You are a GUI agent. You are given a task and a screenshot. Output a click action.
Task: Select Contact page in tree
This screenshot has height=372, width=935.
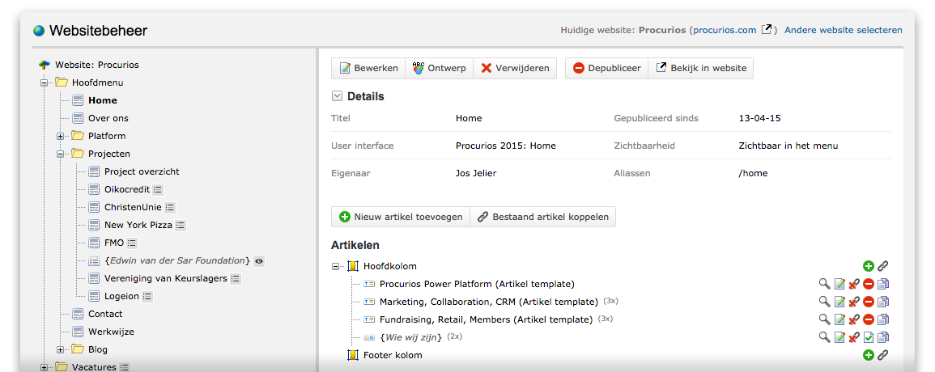pyautogui.click(x=105, y=314)
